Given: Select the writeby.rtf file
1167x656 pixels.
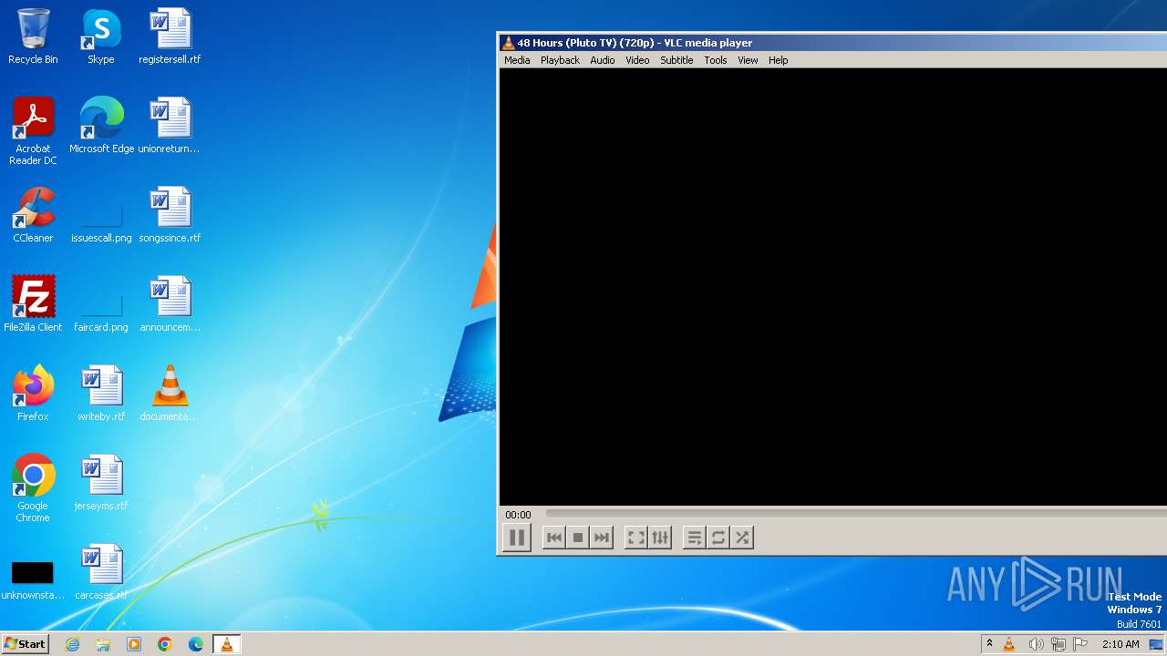Looking at the screenshot, I should pyautogui.click(x=101, y=394).
